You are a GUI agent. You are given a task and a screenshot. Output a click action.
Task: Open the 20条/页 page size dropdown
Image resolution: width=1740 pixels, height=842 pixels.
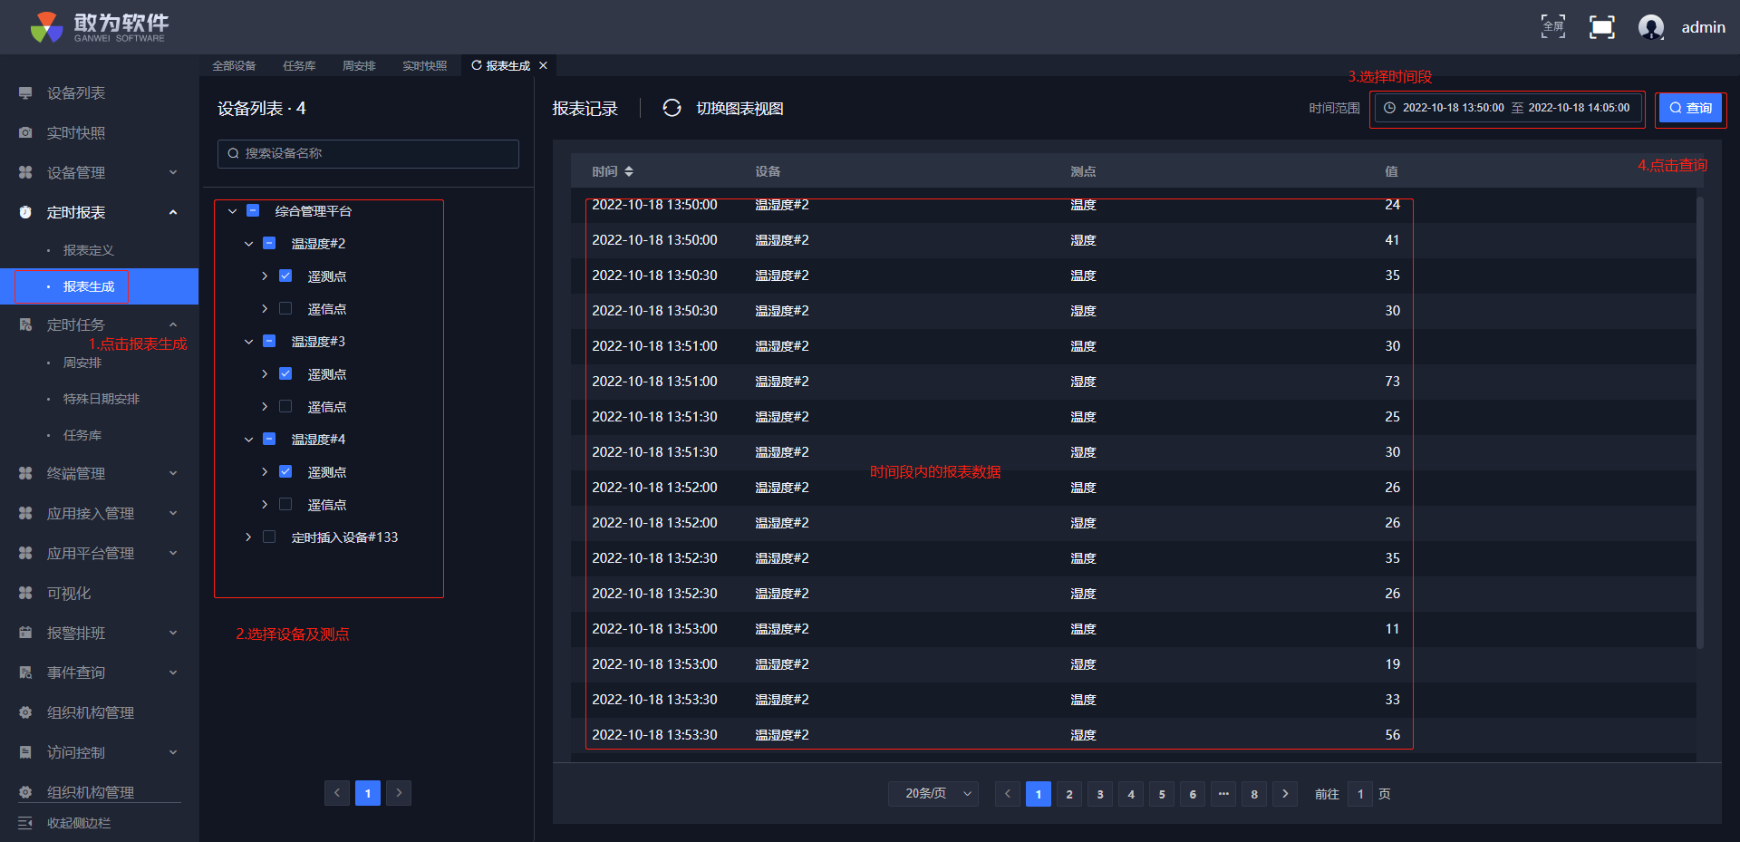coord(933,794)
